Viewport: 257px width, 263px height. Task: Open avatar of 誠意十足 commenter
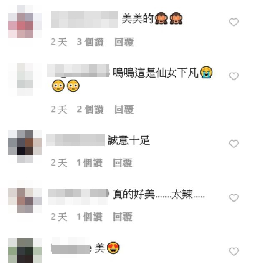tap(25, 147)
